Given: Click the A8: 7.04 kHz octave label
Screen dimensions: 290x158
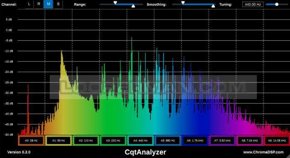Looking at the screenshot, I should [249, 141].
